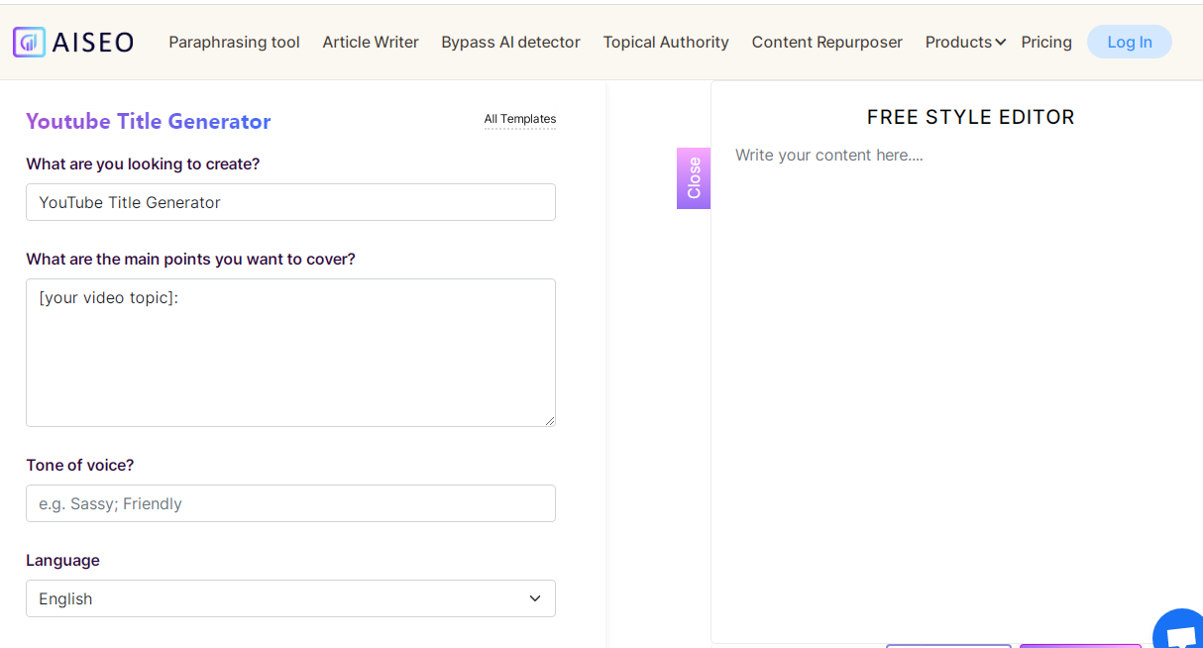Open Paraphrasing tool page
This screenshot has width=1203, height=648.
pos(234,42)
